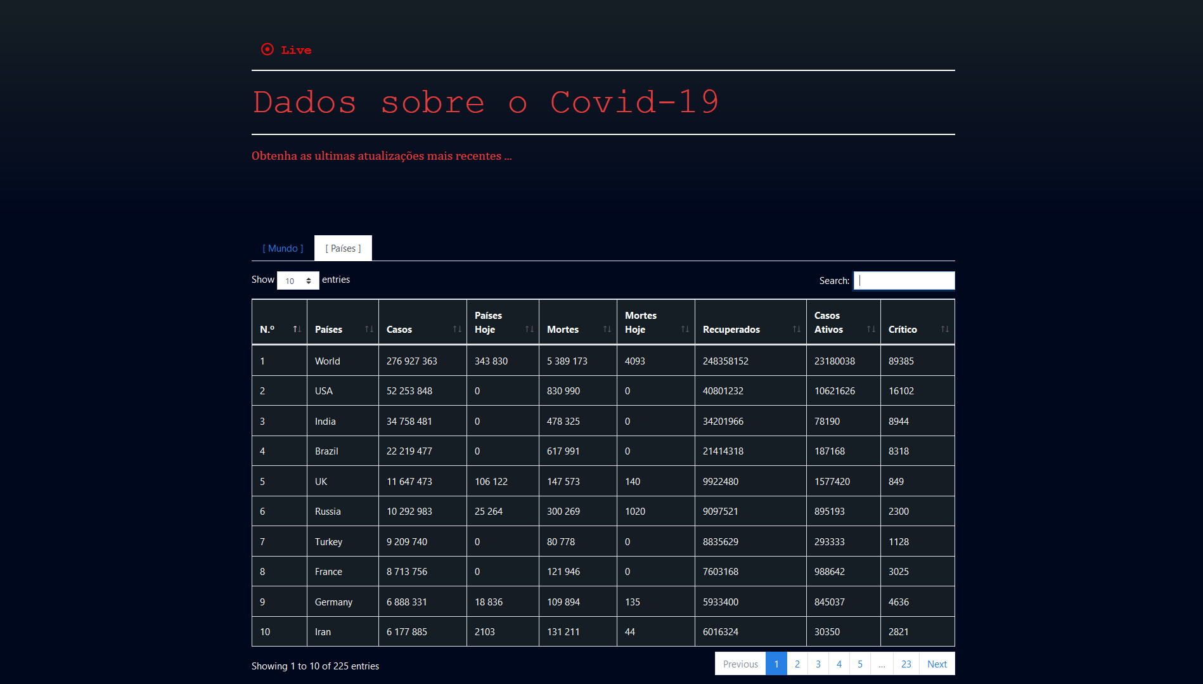Open the Show entries count dropdown
Screen dimensions: 1203x684
click(298, 280)
